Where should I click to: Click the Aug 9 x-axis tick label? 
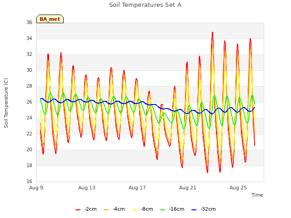pos(36,188)
